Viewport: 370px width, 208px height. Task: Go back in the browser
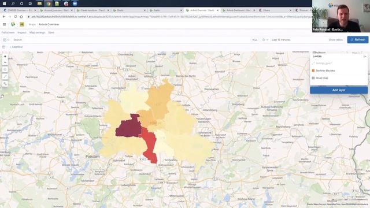4,17
